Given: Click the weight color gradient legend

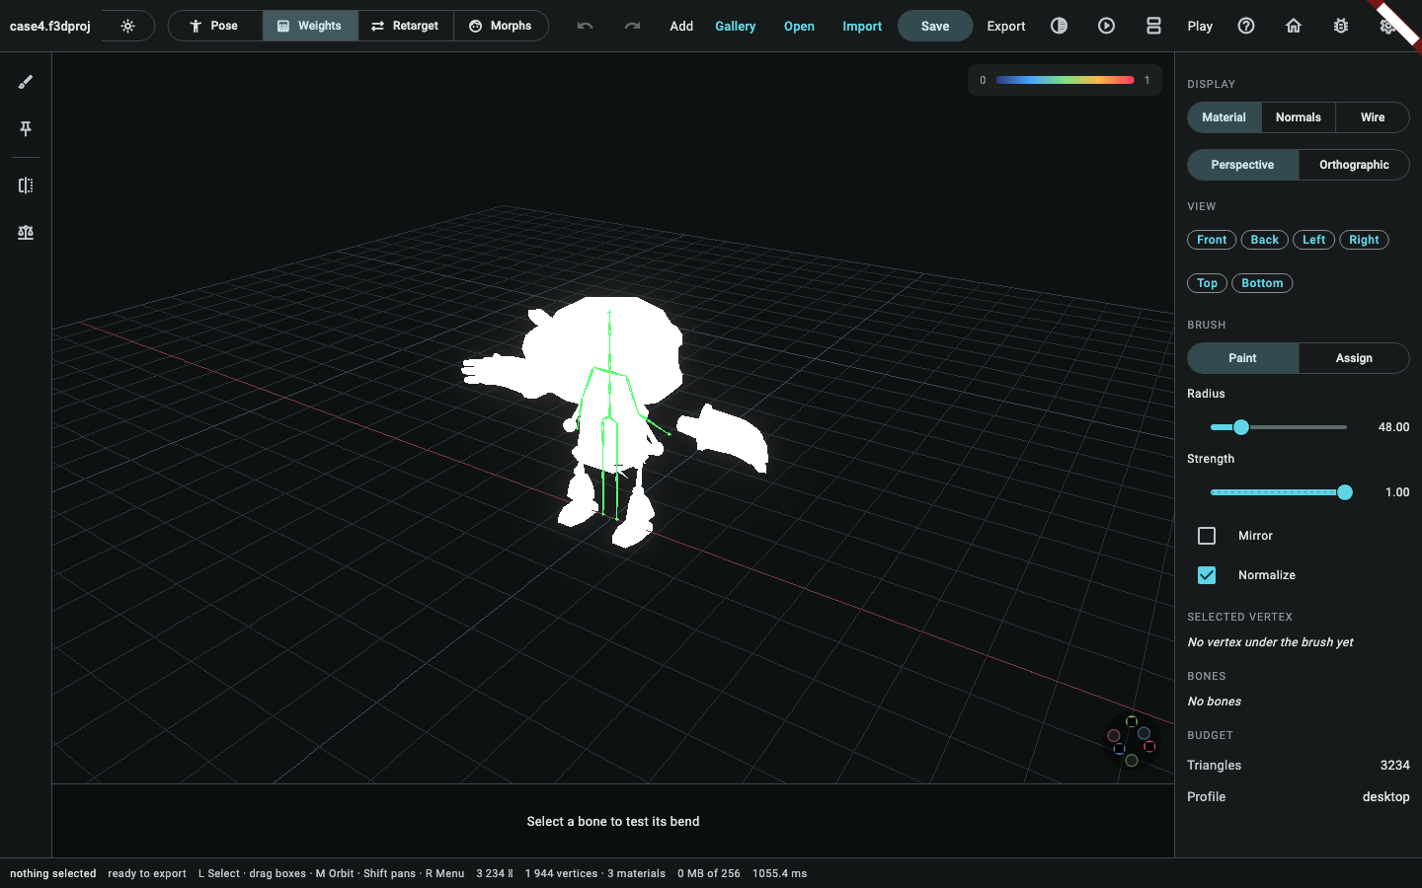Looking at the screenshot, I should [1065, 80].
